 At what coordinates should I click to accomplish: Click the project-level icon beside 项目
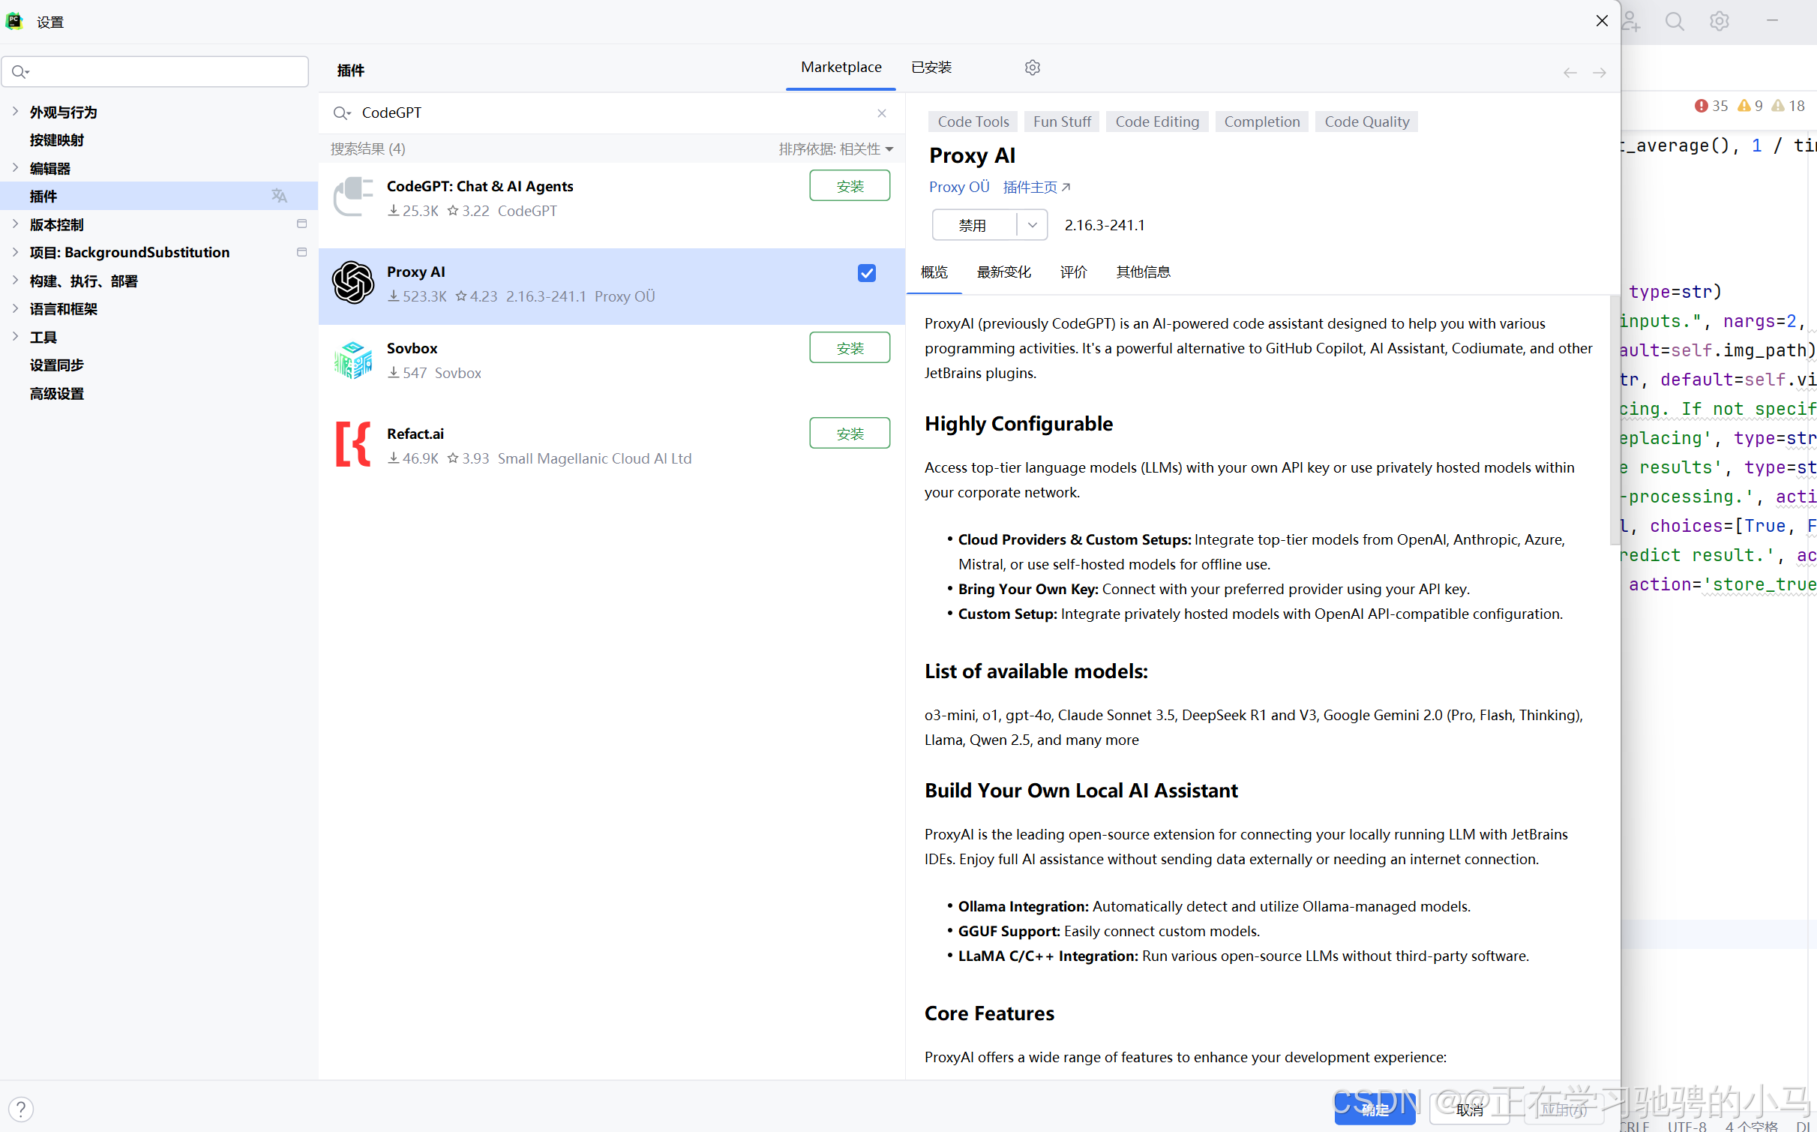pos(302,252)
